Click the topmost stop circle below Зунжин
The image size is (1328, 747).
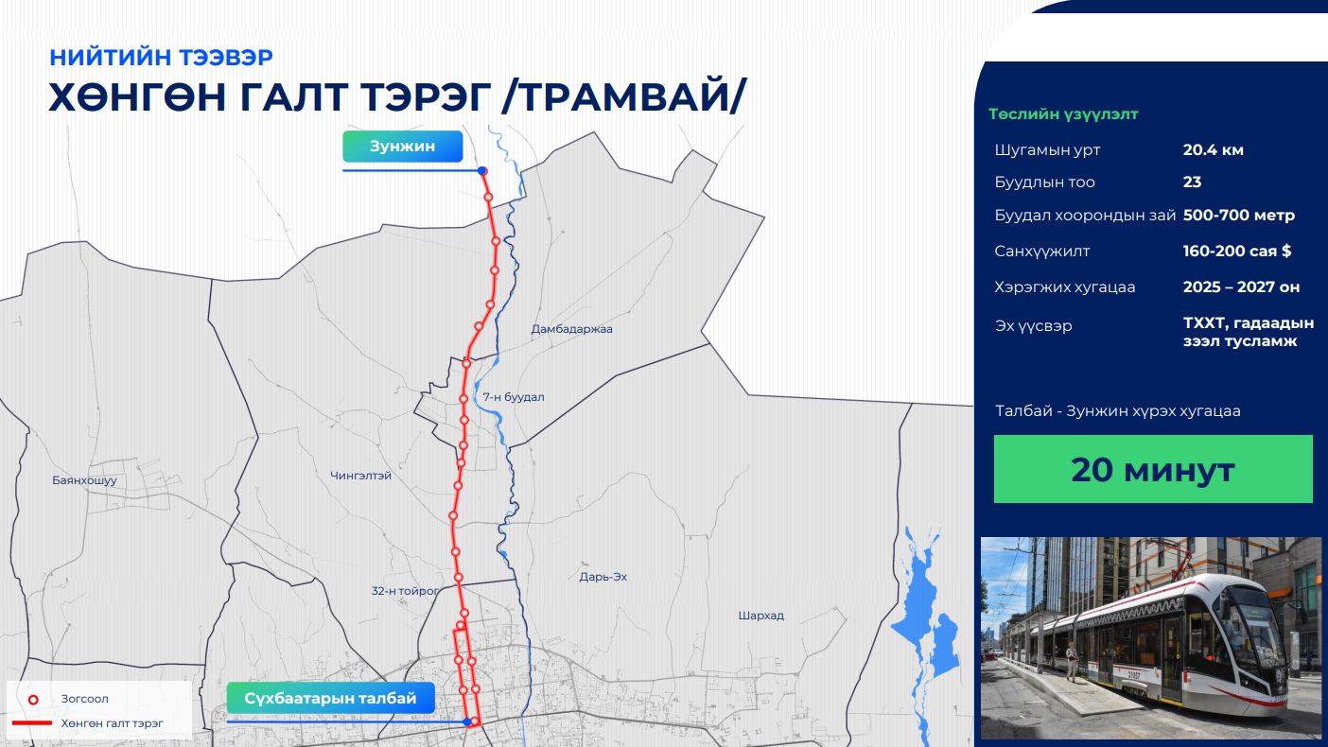pyautogui.click(x=488, y=195)
